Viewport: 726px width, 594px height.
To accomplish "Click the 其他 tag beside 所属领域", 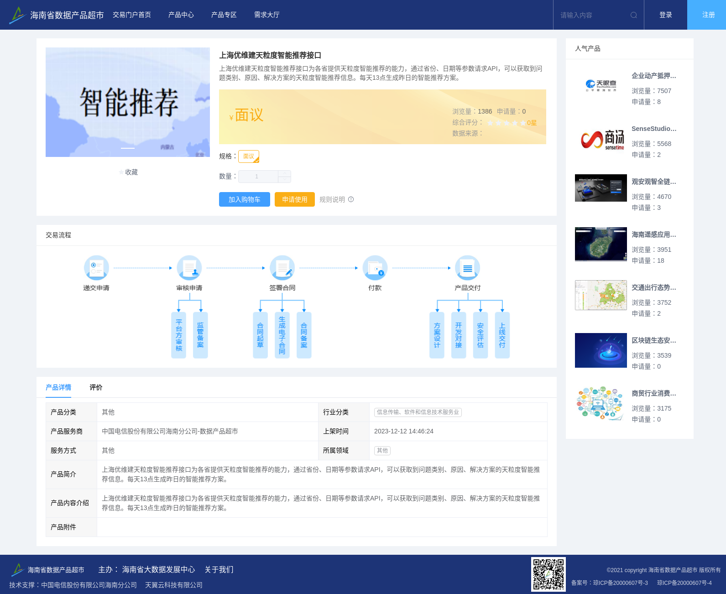I will [382, 450].
